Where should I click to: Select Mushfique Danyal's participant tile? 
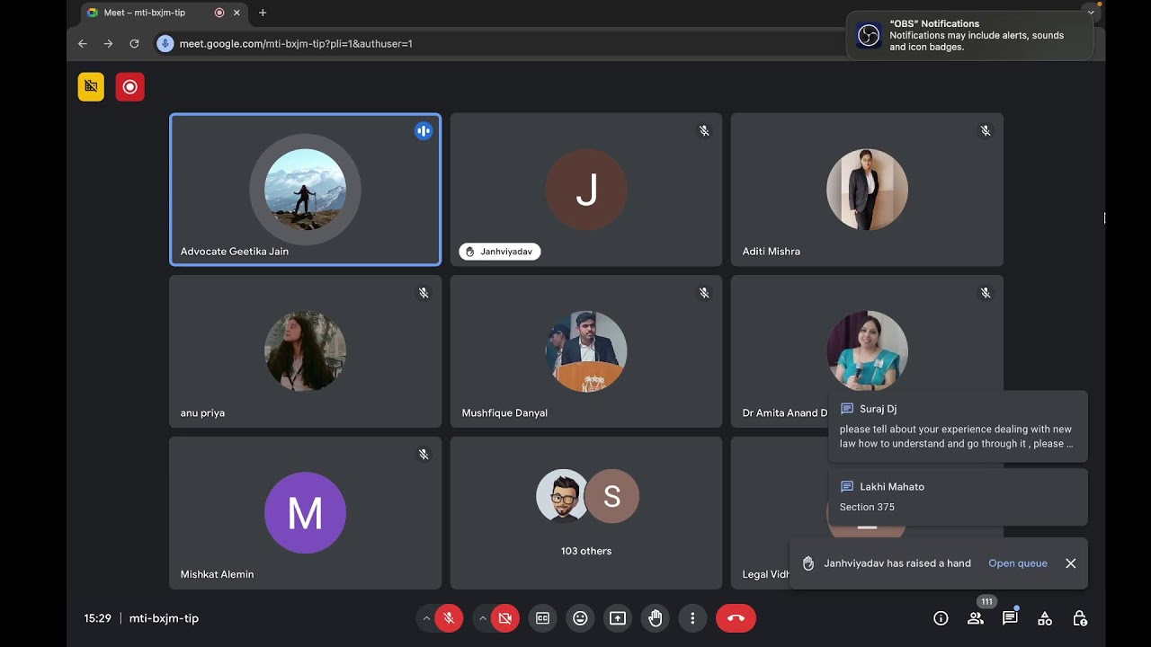586,351
